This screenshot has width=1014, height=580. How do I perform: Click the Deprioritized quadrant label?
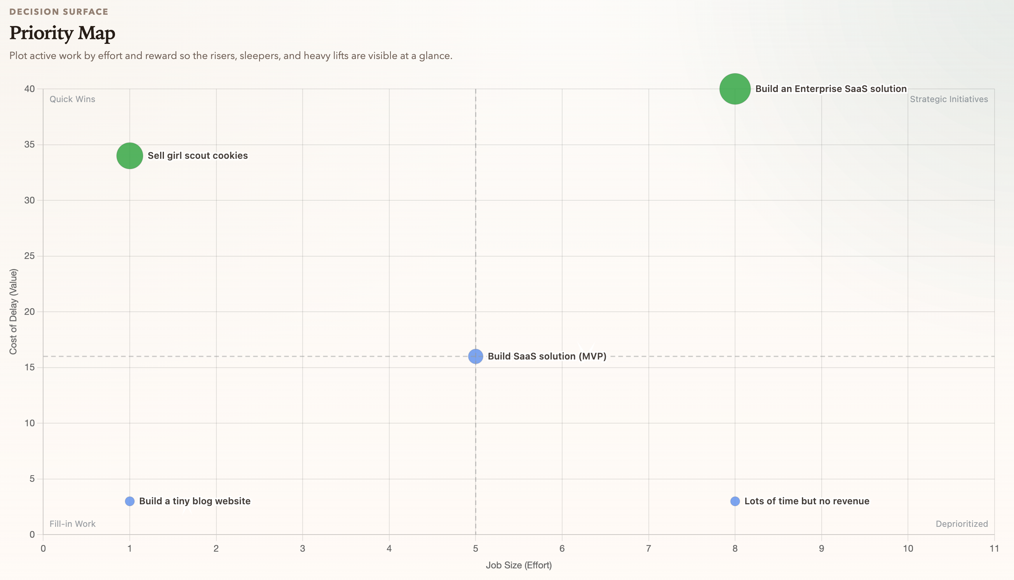tap(962, 524)
